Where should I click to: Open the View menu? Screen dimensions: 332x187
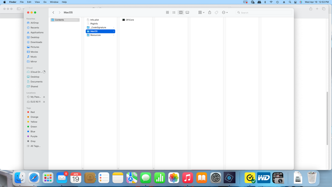pos(37,2)
